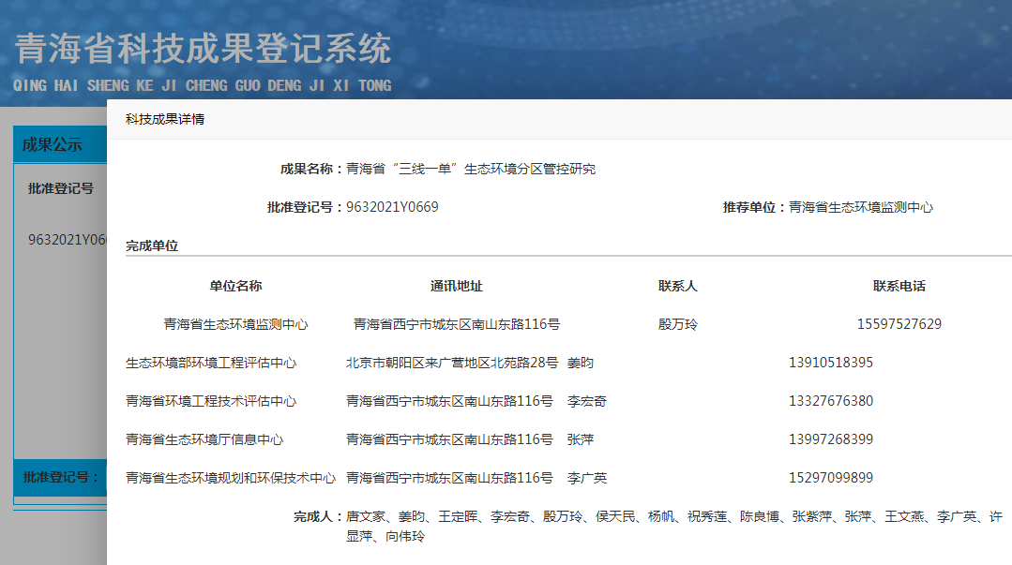Screen dimensions: 1012x565
Task: Click the achievement name 青海省"三线一单"生态环境分区管控研究
Action: (x=471, y=169)
